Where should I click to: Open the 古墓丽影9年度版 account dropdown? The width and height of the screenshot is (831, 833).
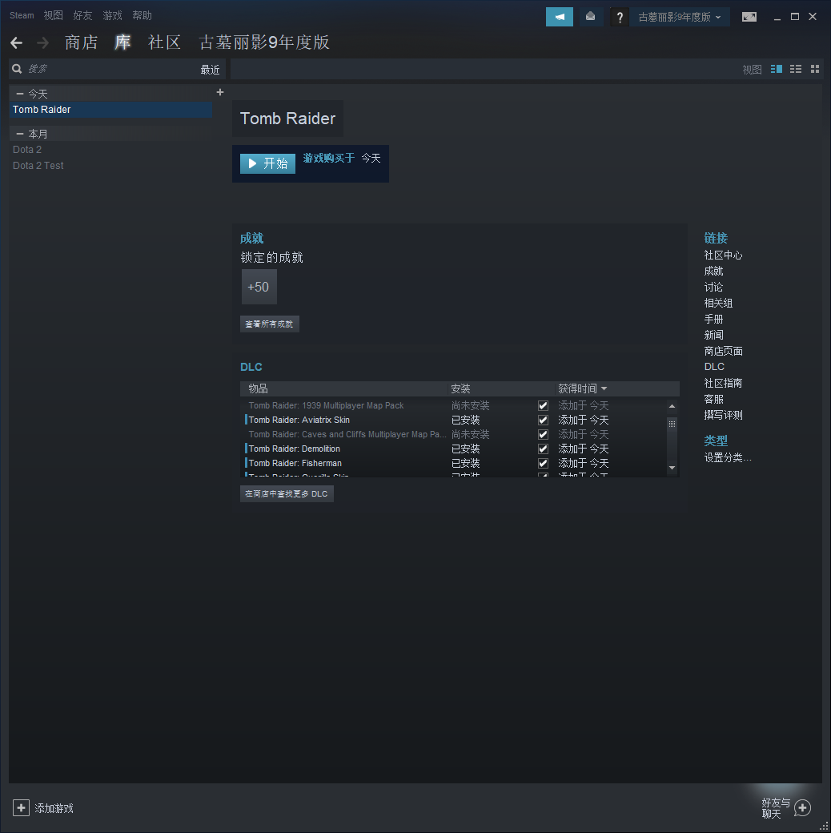[680, 17]
